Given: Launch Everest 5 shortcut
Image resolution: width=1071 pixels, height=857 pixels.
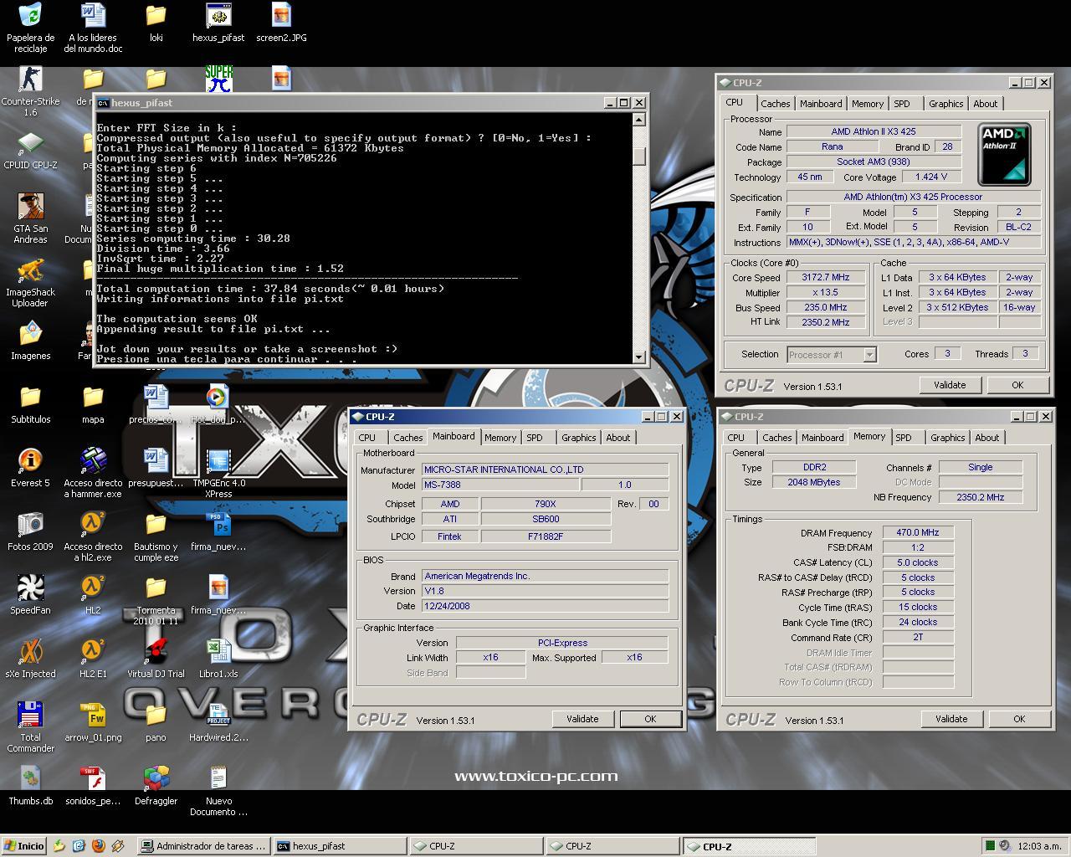Looking at the screenshot, I should pyautogui.click(x=30, y=469).
